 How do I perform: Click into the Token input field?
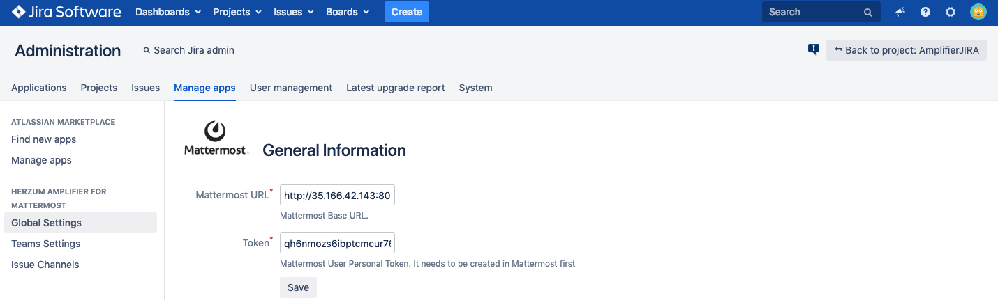(x=337, y=243)
